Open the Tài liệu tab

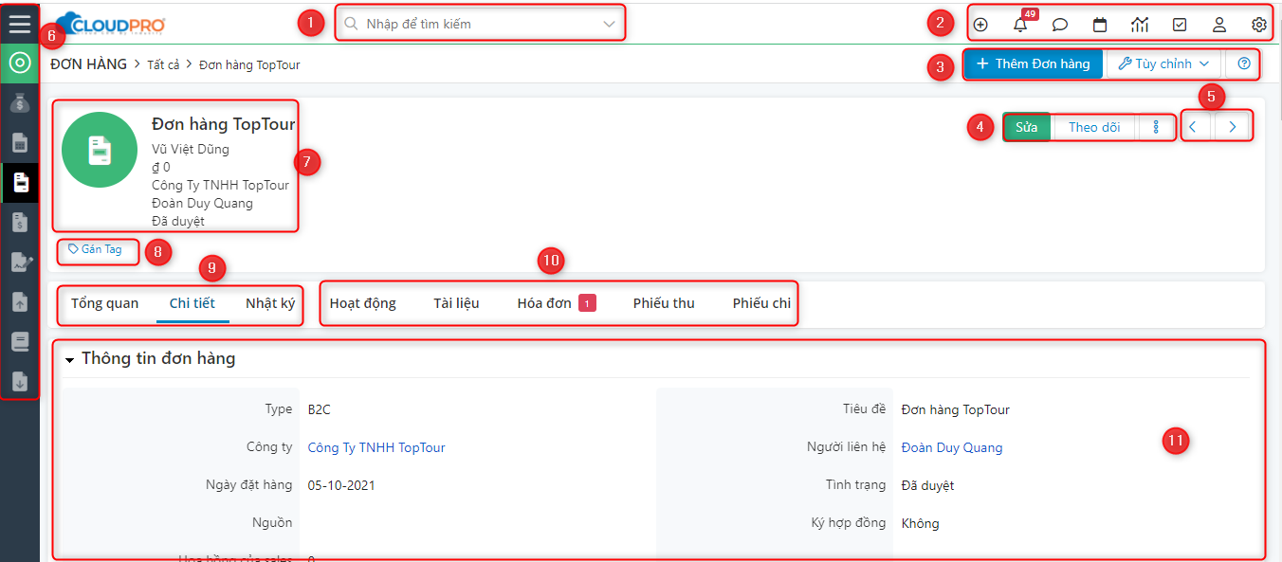[456, 303]
